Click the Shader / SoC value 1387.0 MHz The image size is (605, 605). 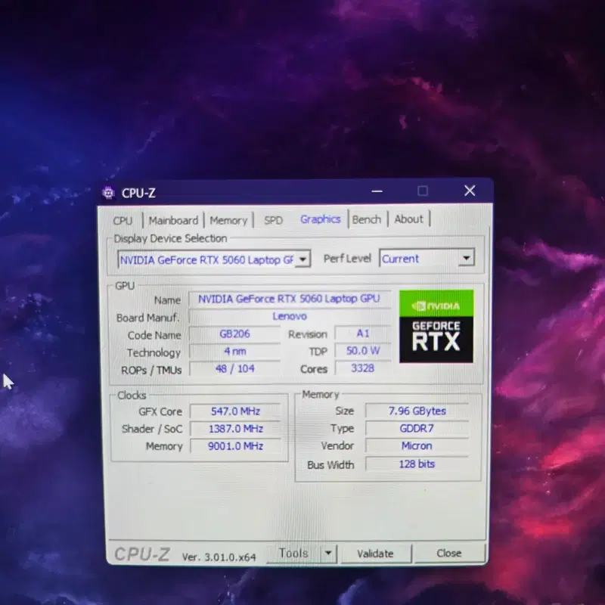235,429
